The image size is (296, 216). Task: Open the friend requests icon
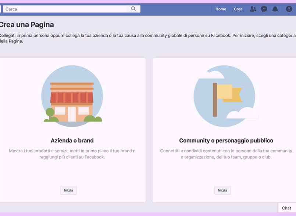click(253, 9)
